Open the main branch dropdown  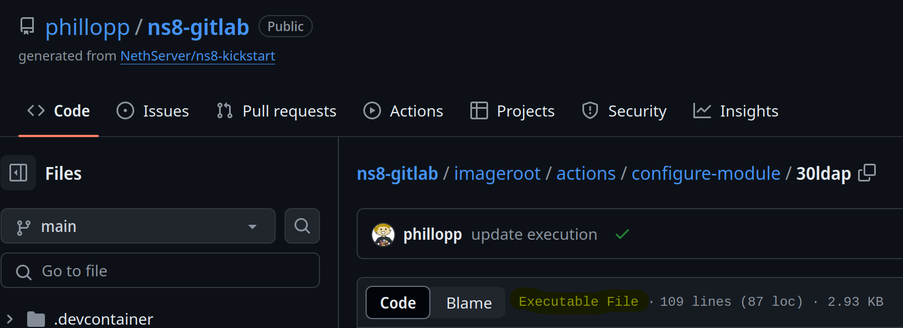click(138, 226)
